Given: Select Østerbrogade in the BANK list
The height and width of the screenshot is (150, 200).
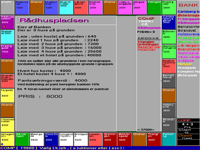Looking at the screenshot, I should [189, 15].
